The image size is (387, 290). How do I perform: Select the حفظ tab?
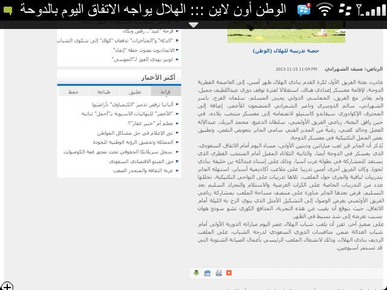pos(73,92)
